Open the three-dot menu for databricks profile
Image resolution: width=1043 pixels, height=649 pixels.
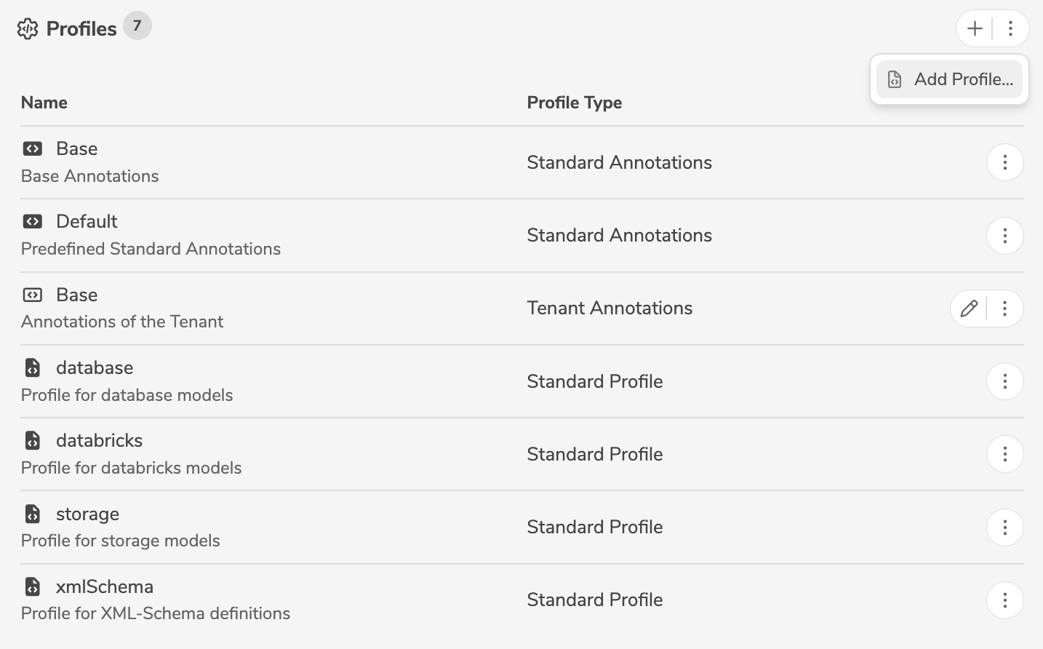point(1005,453)
